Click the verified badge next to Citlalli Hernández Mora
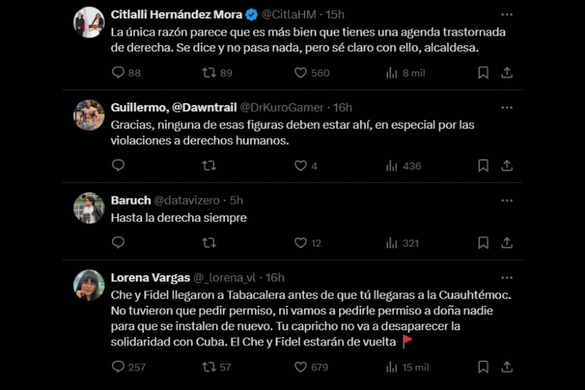 coord(250,14)
